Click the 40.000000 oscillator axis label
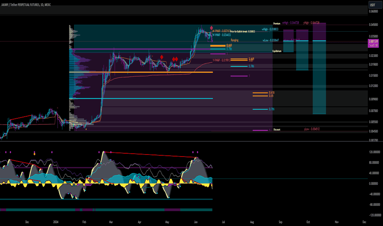383x226 pixels. pyautogui.click(x=374, y=173)
